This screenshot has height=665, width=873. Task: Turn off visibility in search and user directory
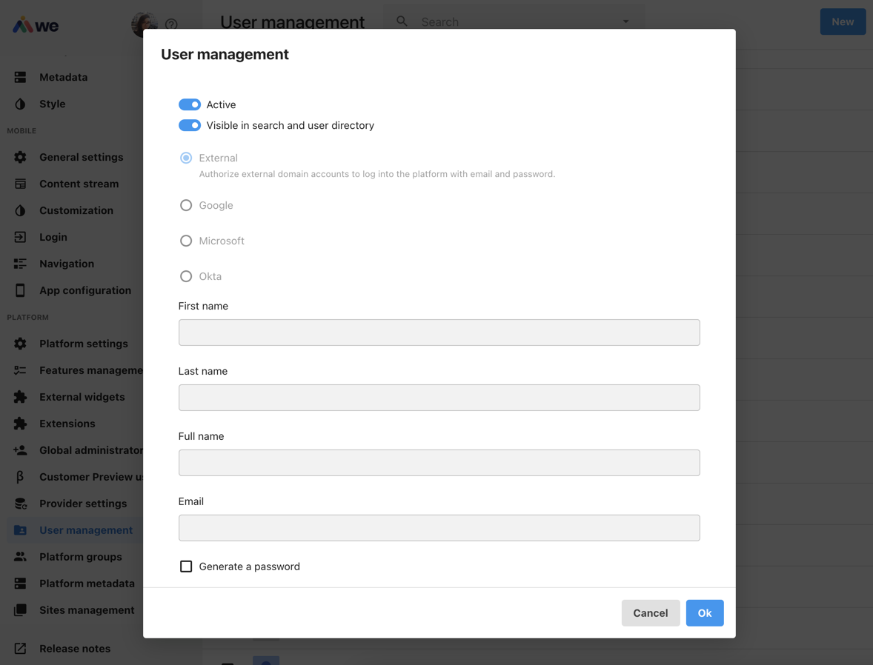190,125
